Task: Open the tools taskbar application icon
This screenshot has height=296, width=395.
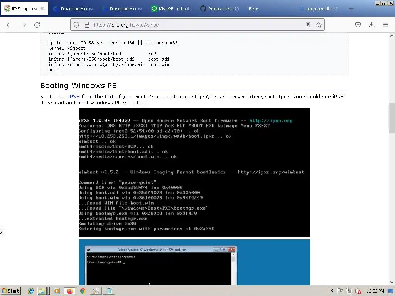Action: click(x=96, y=291)
